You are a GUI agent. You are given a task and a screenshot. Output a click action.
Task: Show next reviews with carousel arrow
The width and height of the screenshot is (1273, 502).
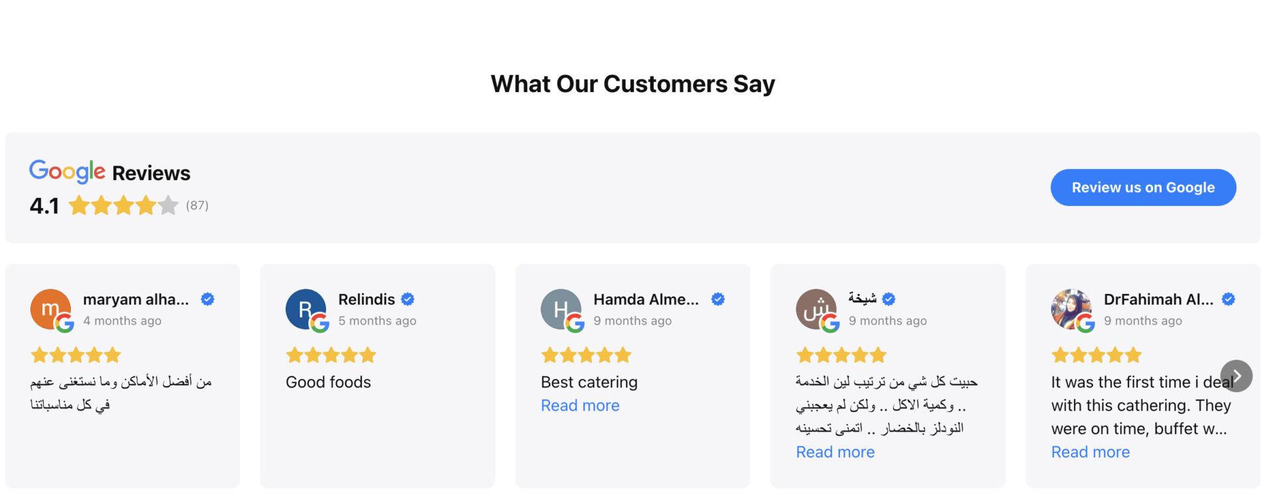point(1237,376)
